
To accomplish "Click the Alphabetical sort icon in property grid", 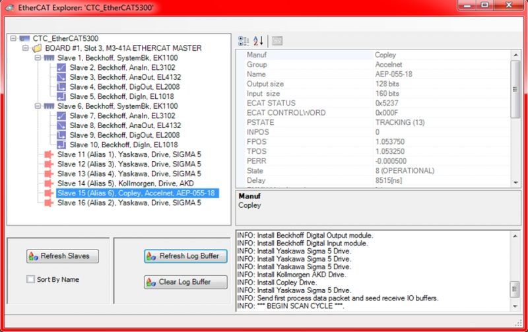I will (x=258, y=41).
